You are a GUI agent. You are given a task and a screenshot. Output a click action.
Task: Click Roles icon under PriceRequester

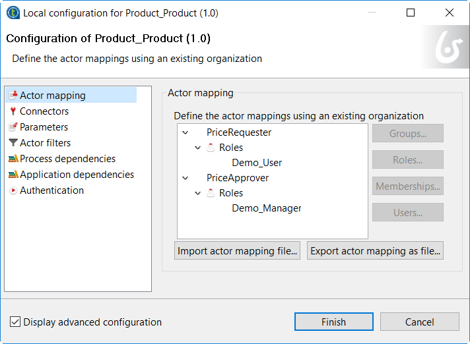pyautogui.click(x=211, y=148)
